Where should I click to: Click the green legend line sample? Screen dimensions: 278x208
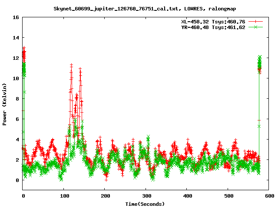255,27
